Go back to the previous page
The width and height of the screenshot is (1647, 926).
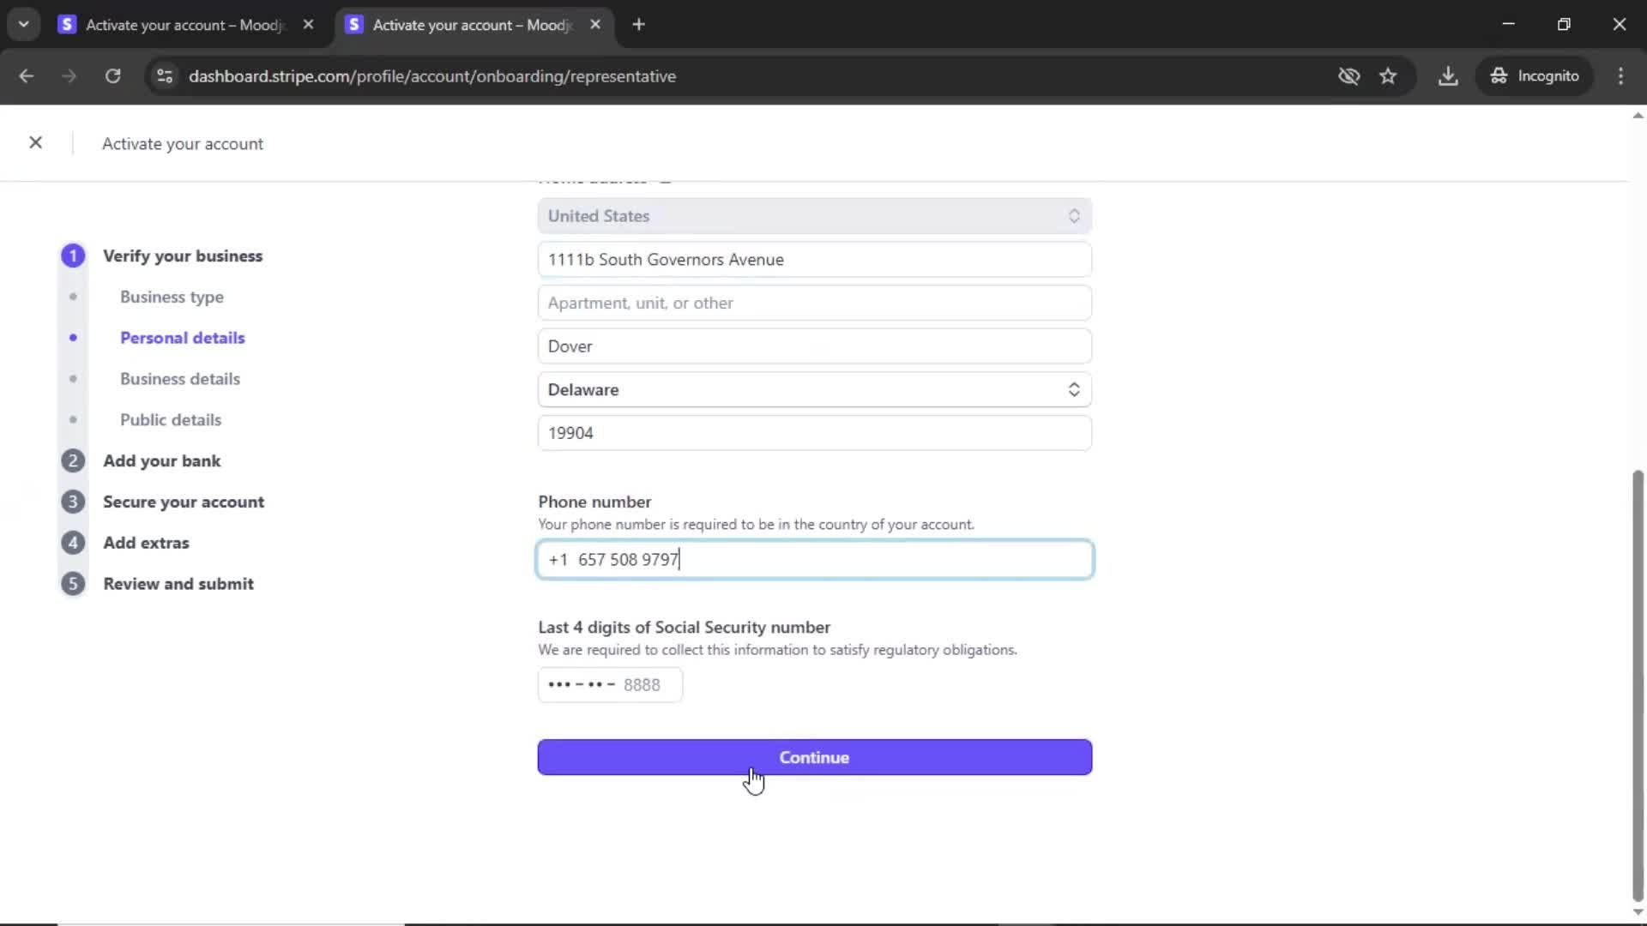pos(27,76)
